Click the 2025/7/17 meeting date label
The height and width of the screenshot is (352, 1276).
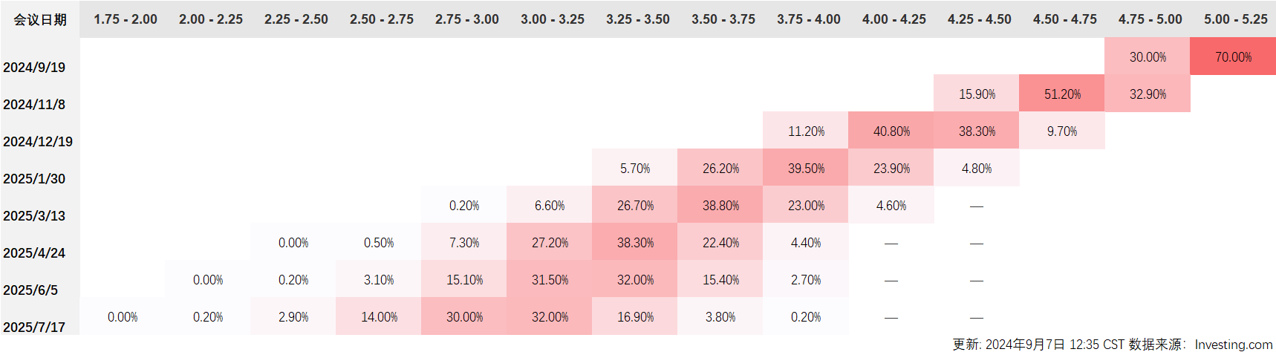tap(34, 327)
